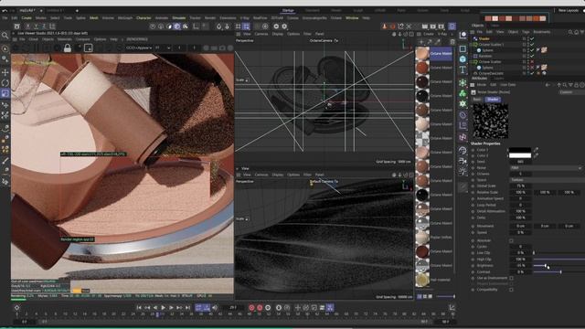
Task: Toggle Use as Environment checkbox
Action: 511,278
